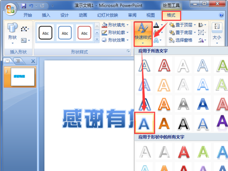This screenshot has height=171, width=228.
Task: Open PowerPoint Help question mark icon
Action: [x=221, y=15]
